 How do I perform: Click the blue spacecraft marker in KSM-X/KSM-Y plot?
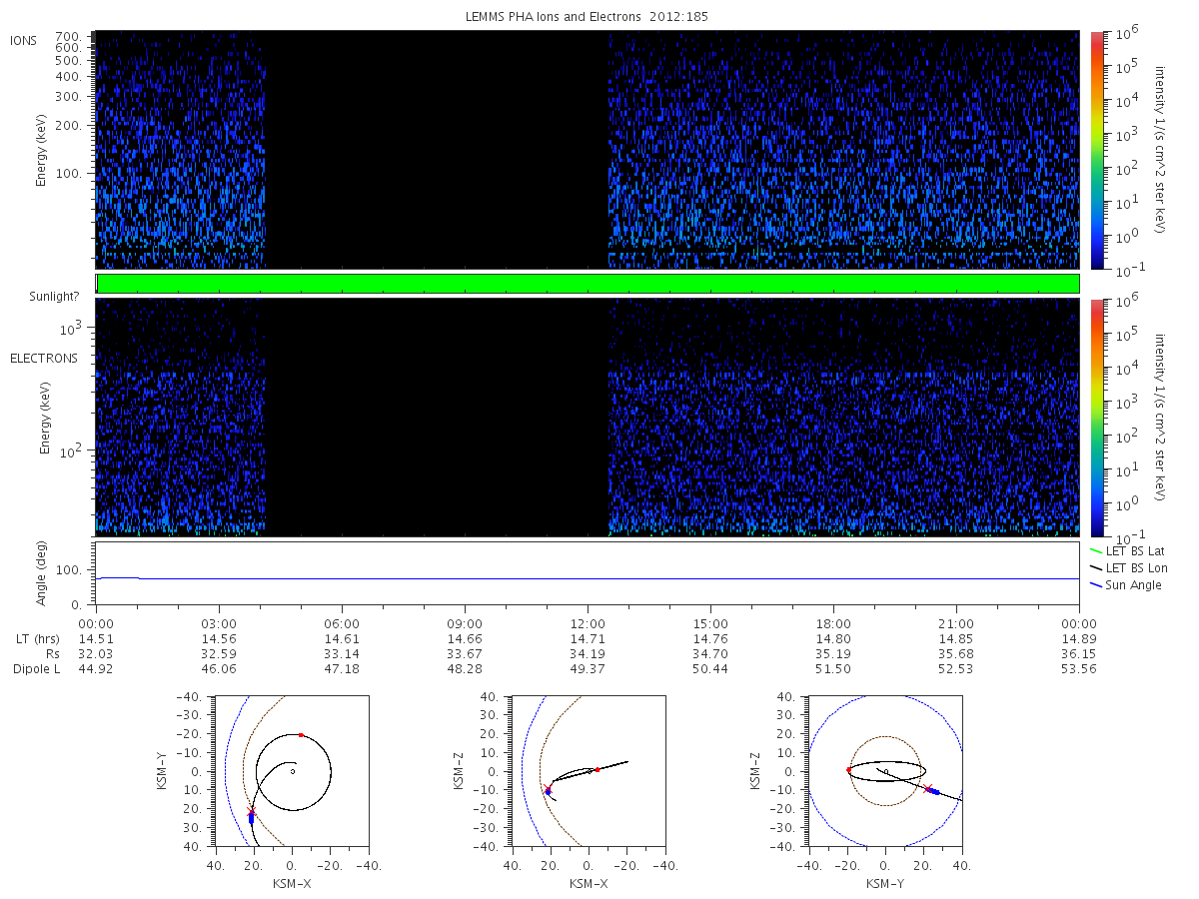[x=251, y=817]
